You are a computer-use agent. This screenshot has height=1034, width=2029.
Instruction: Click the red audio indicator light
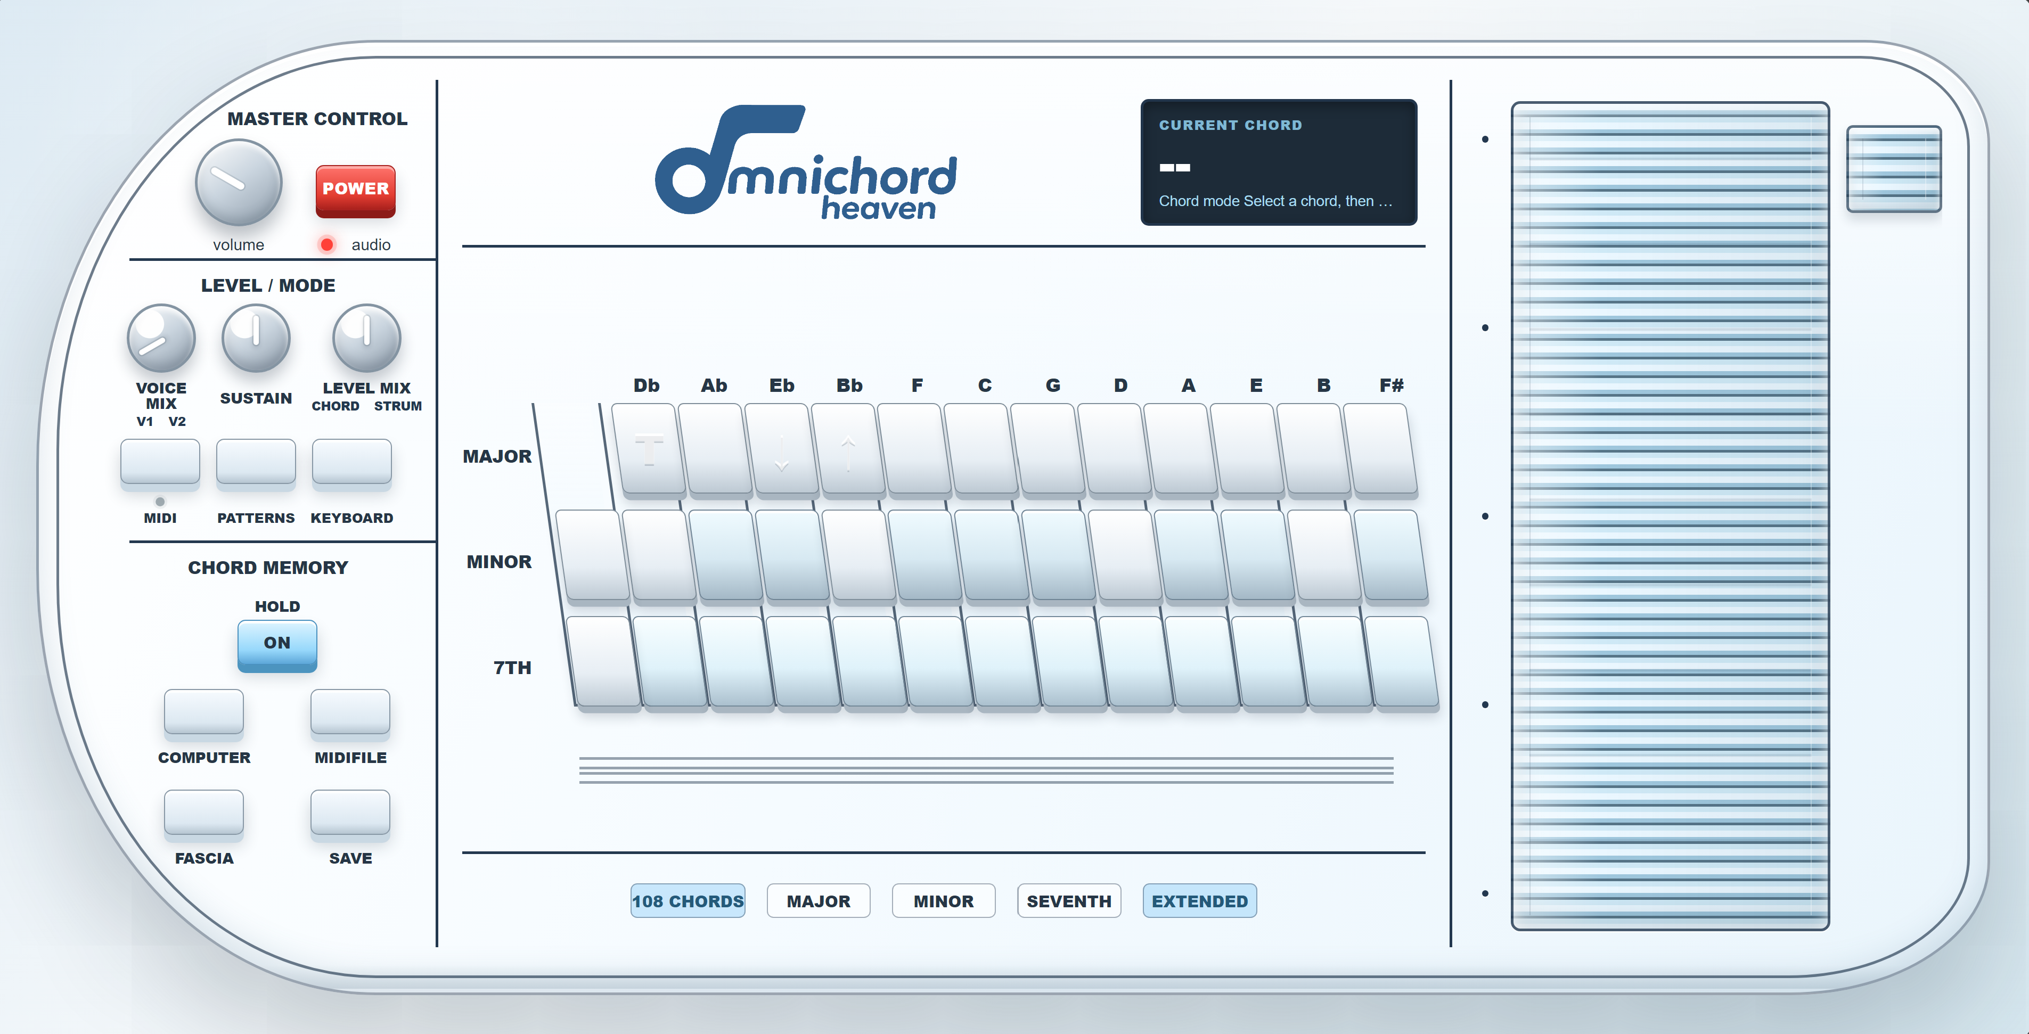pos(327,244)
